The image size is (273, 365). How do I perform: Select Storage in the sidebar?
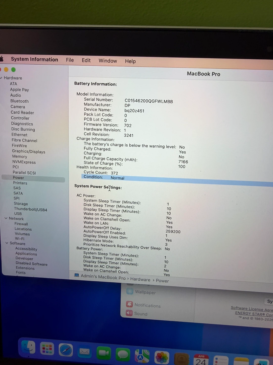coord(21,204)
